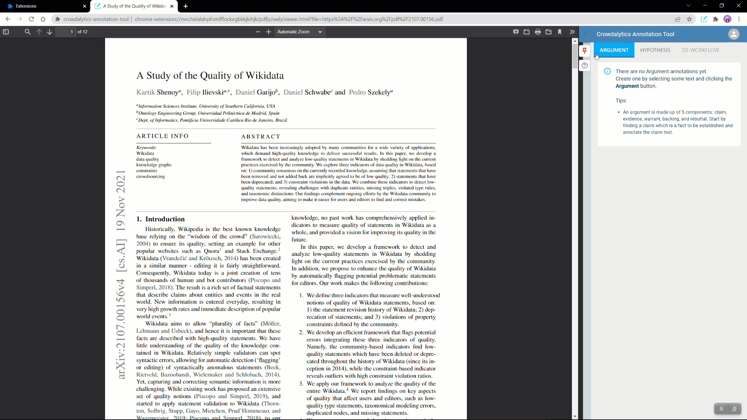
Task: Click the ARGUMENT tab in annotation tool
Action: click(x=614, y=50)
